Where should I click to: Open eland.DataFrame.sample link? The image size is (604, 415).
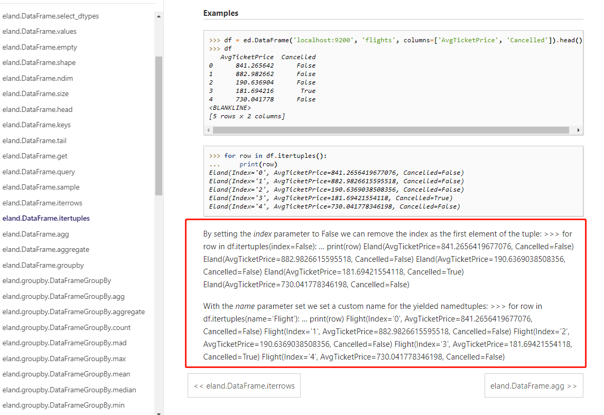tap(41, 187)
